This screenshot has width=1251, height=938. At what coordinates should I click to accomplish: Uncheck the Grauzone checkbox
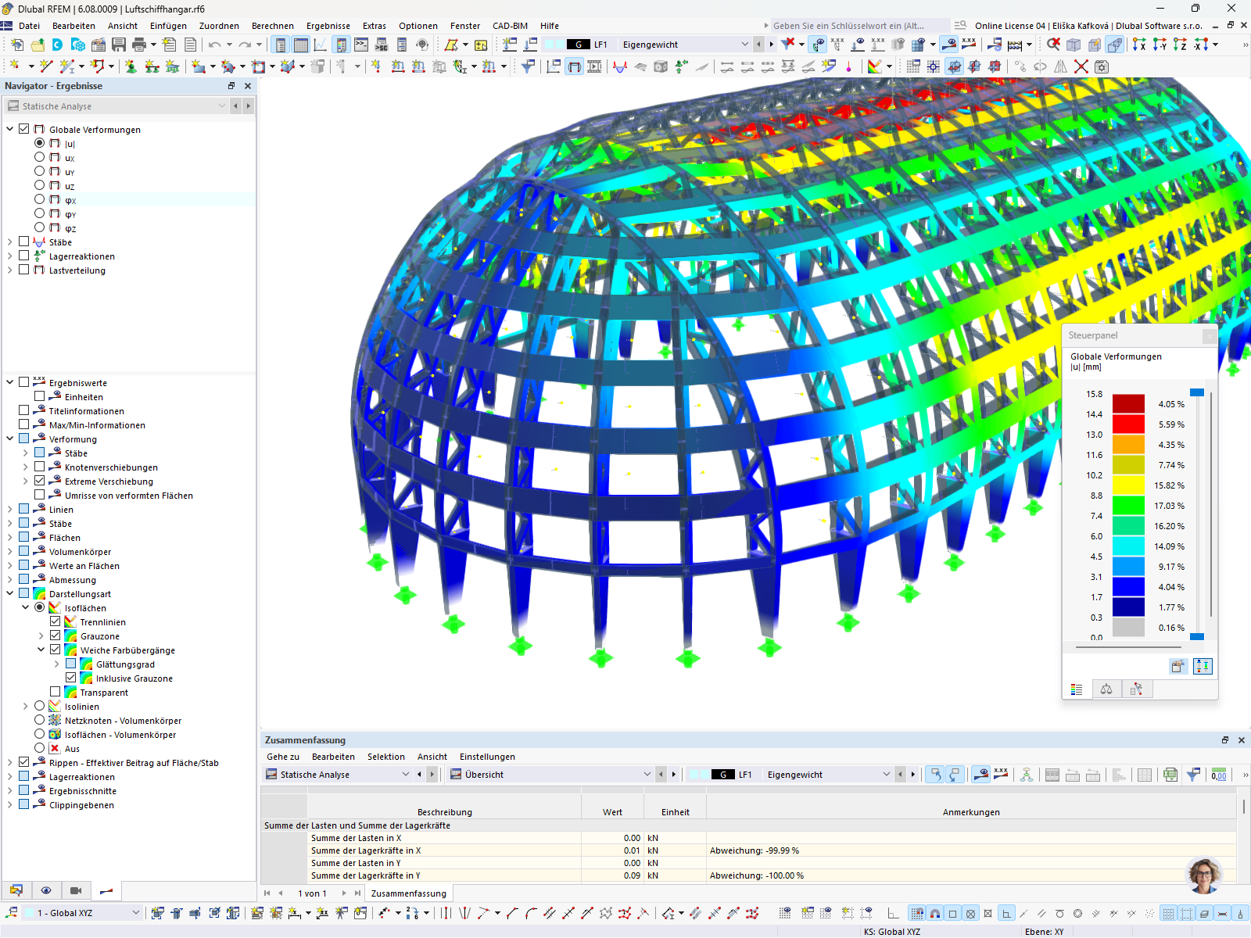coord(56,635)
